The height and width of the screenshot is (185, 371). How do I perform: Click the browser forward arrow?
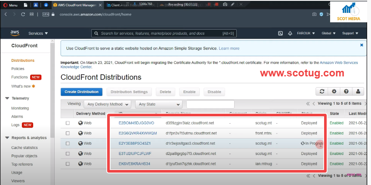point(14,14)
